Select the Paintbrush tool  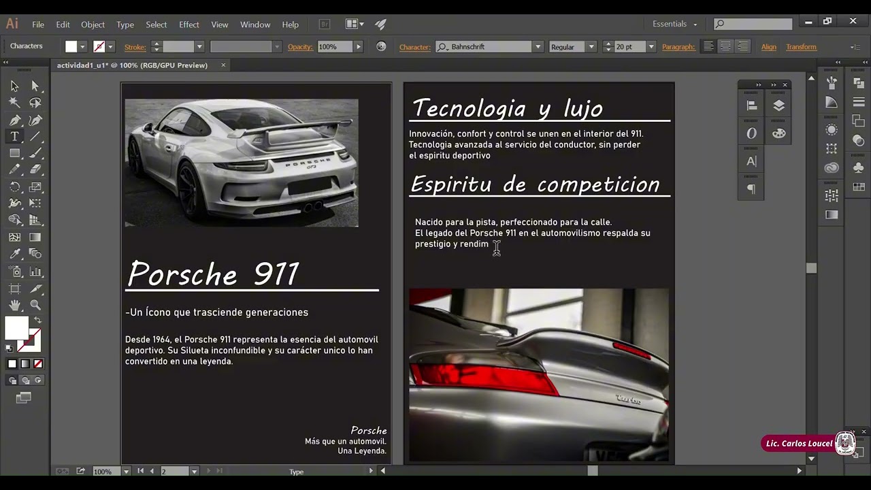pyautogui.click(x=35, y=153)
